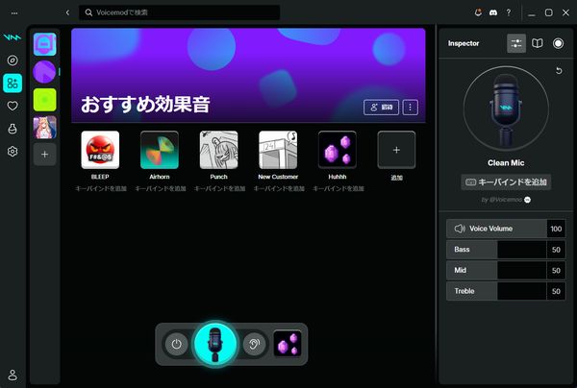Image resolution: width=577 pixels, height=388 pixels.
Task: Click the Clean Mic microphone image
Action: (506, 109)
